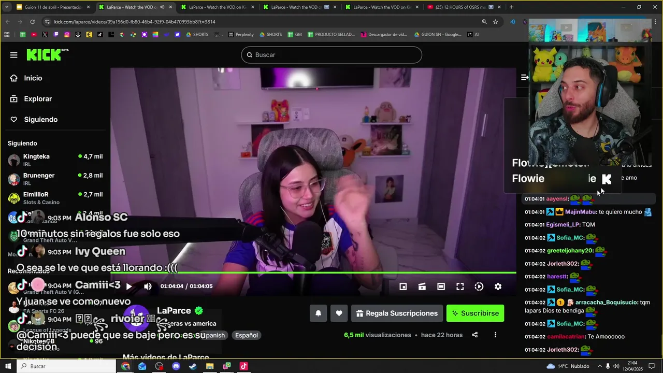Viewport: 663px width, 373px height.
Task: Click MajinMabu username in chat
Action: (x=581, y=212)
